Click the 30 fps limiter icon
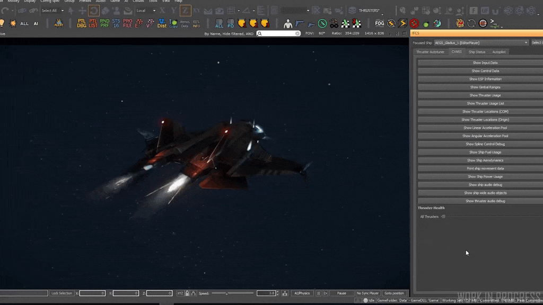The height and width of the screenshot is (305, 543). coord(460,23)
